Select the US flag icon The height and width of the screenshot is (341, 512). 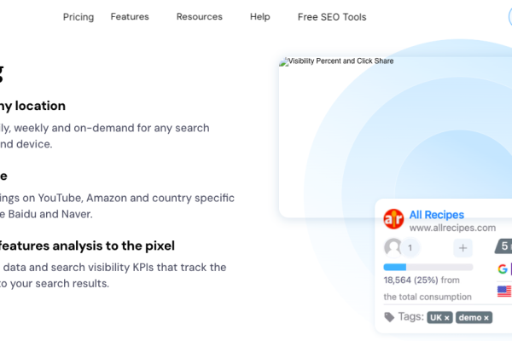504,291
